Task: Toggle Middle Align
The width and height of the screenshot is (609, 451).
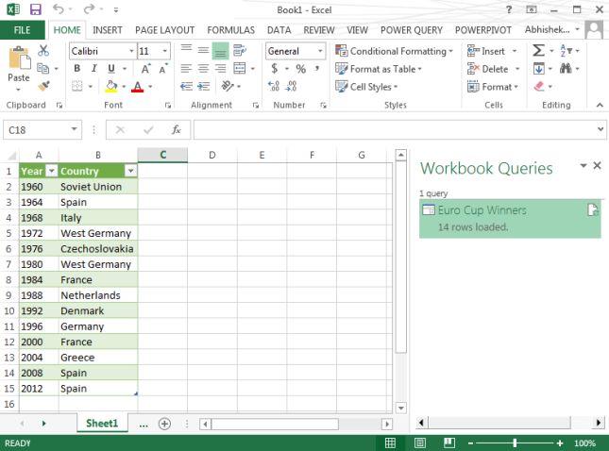Action: (x=203, y=50)
